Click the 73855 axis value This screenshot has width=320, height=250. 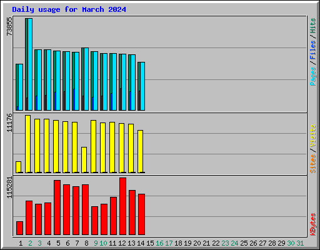(9, 26)
